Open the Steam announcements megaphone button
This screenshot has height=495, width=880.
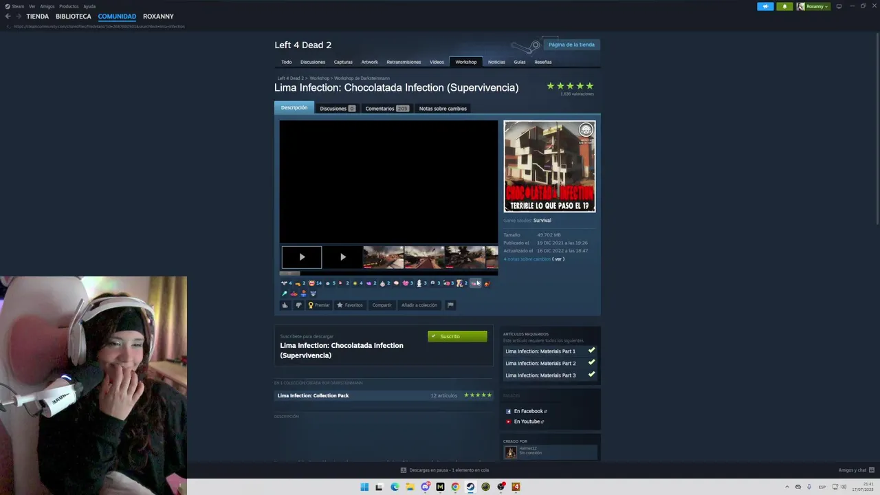pos(765,6)
